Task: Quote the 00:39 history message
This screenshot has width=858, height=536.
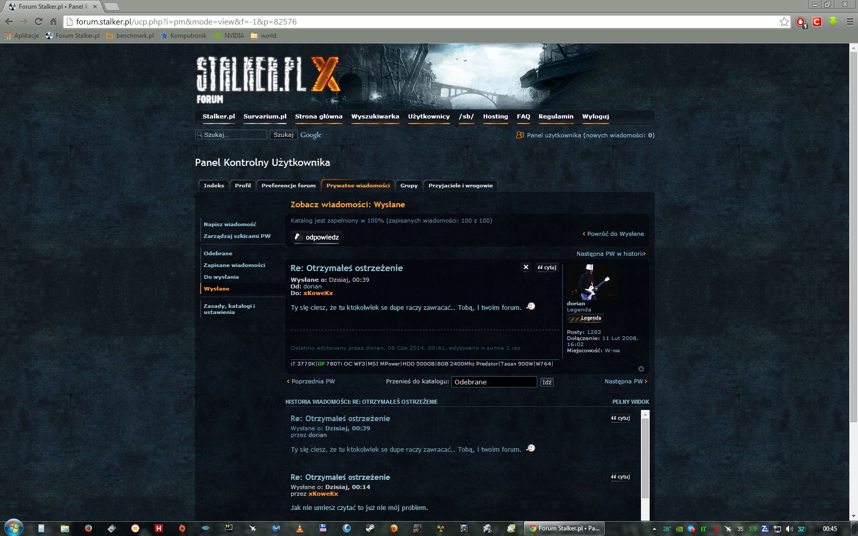Action: (x=621, y=418)
